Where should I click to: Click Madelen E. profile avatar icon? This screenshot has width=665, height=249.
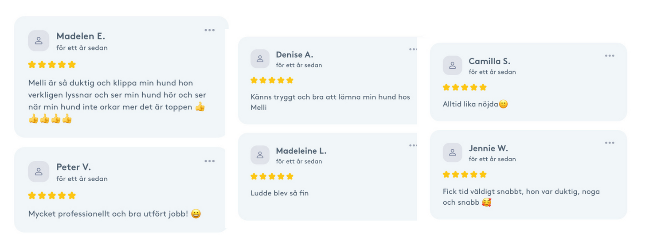coord(39,41)
